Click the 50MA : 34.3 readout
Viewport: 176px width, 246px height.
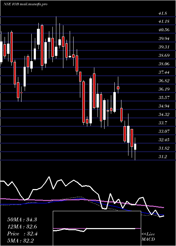[22, 220]
